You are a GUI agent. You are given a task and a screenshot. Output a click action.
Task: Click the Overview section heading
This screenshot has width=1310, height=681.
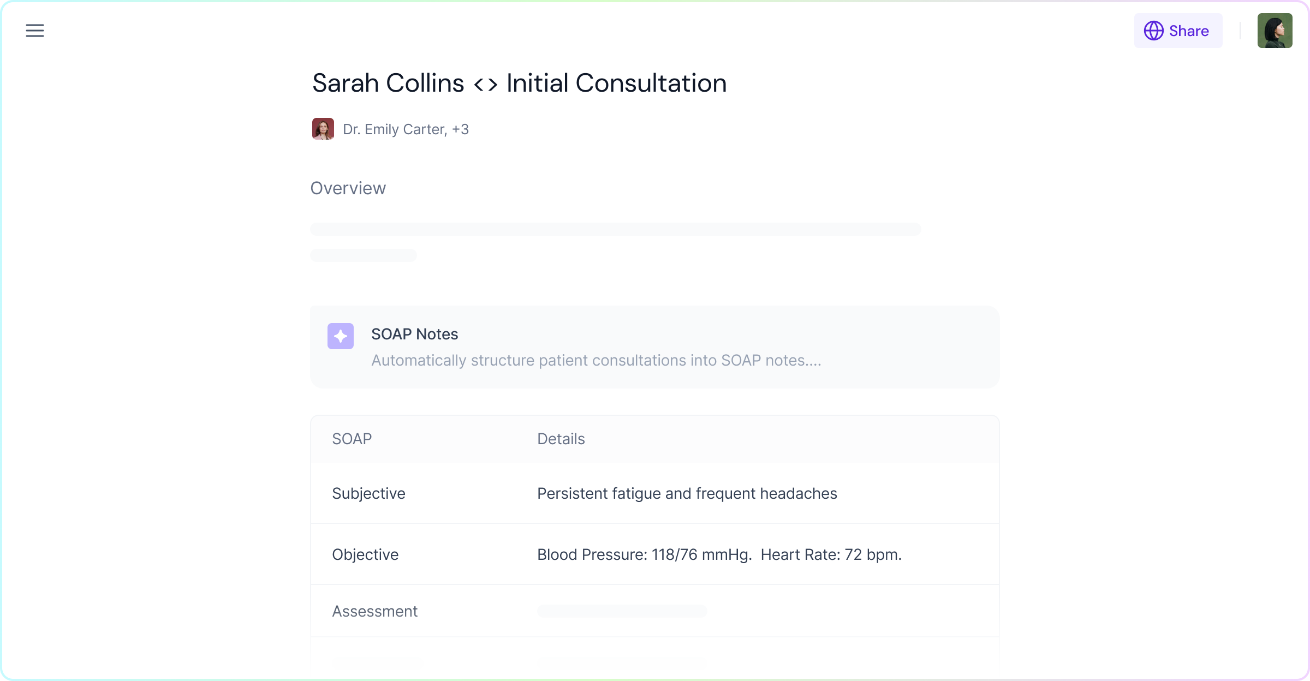pyautogui.click(x=348, y=188)
